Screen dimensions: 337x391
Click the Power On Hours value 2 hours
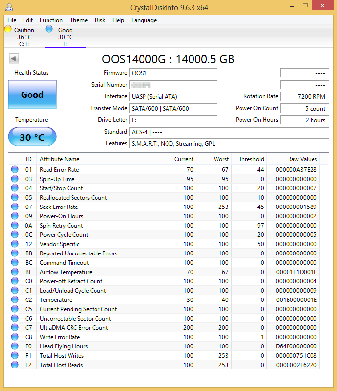point(305,120)
